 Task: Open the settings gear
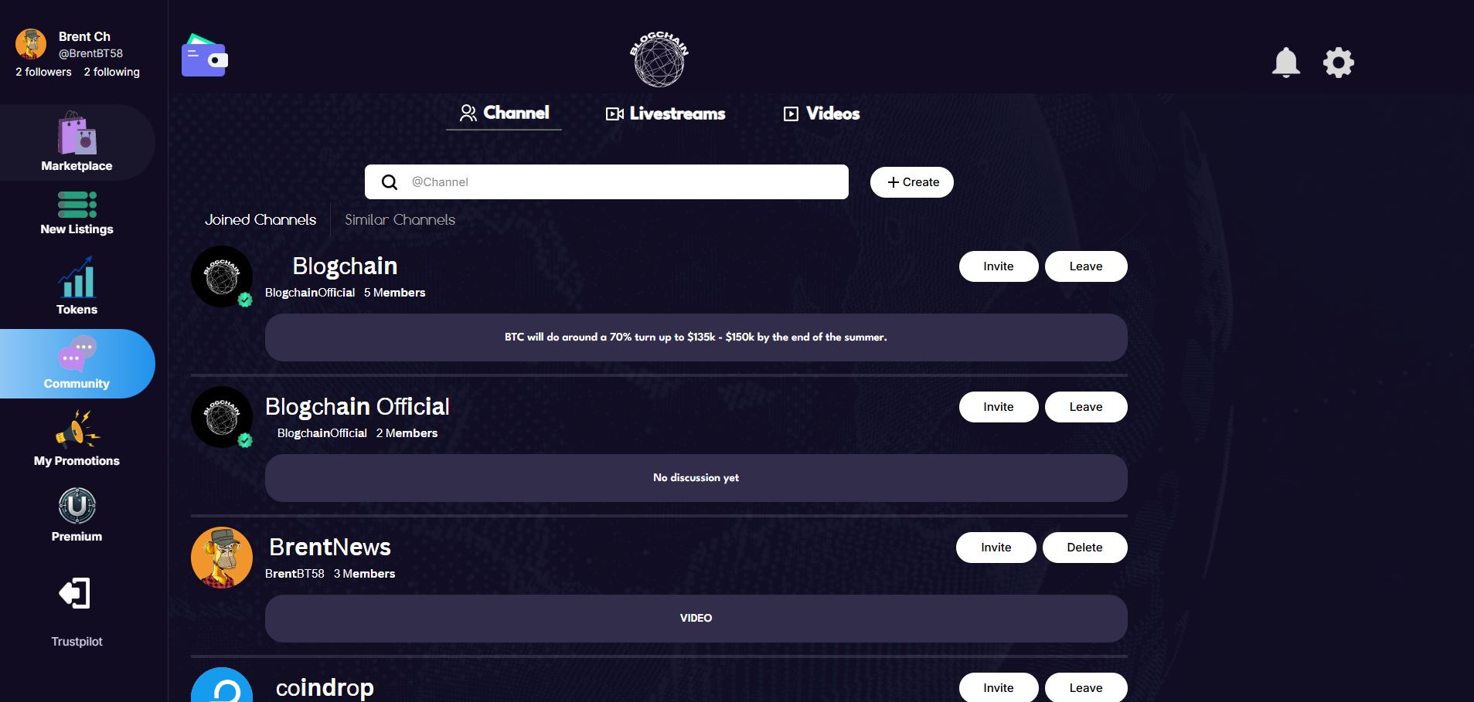pyautogui.click(x=1338, y=63)
